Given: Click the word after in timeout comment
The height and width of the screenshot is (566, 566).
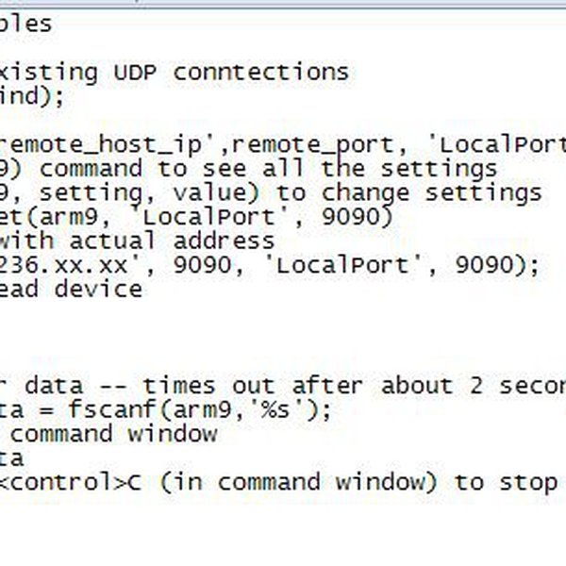Looking at the screenshot, I should click(327, 386).
